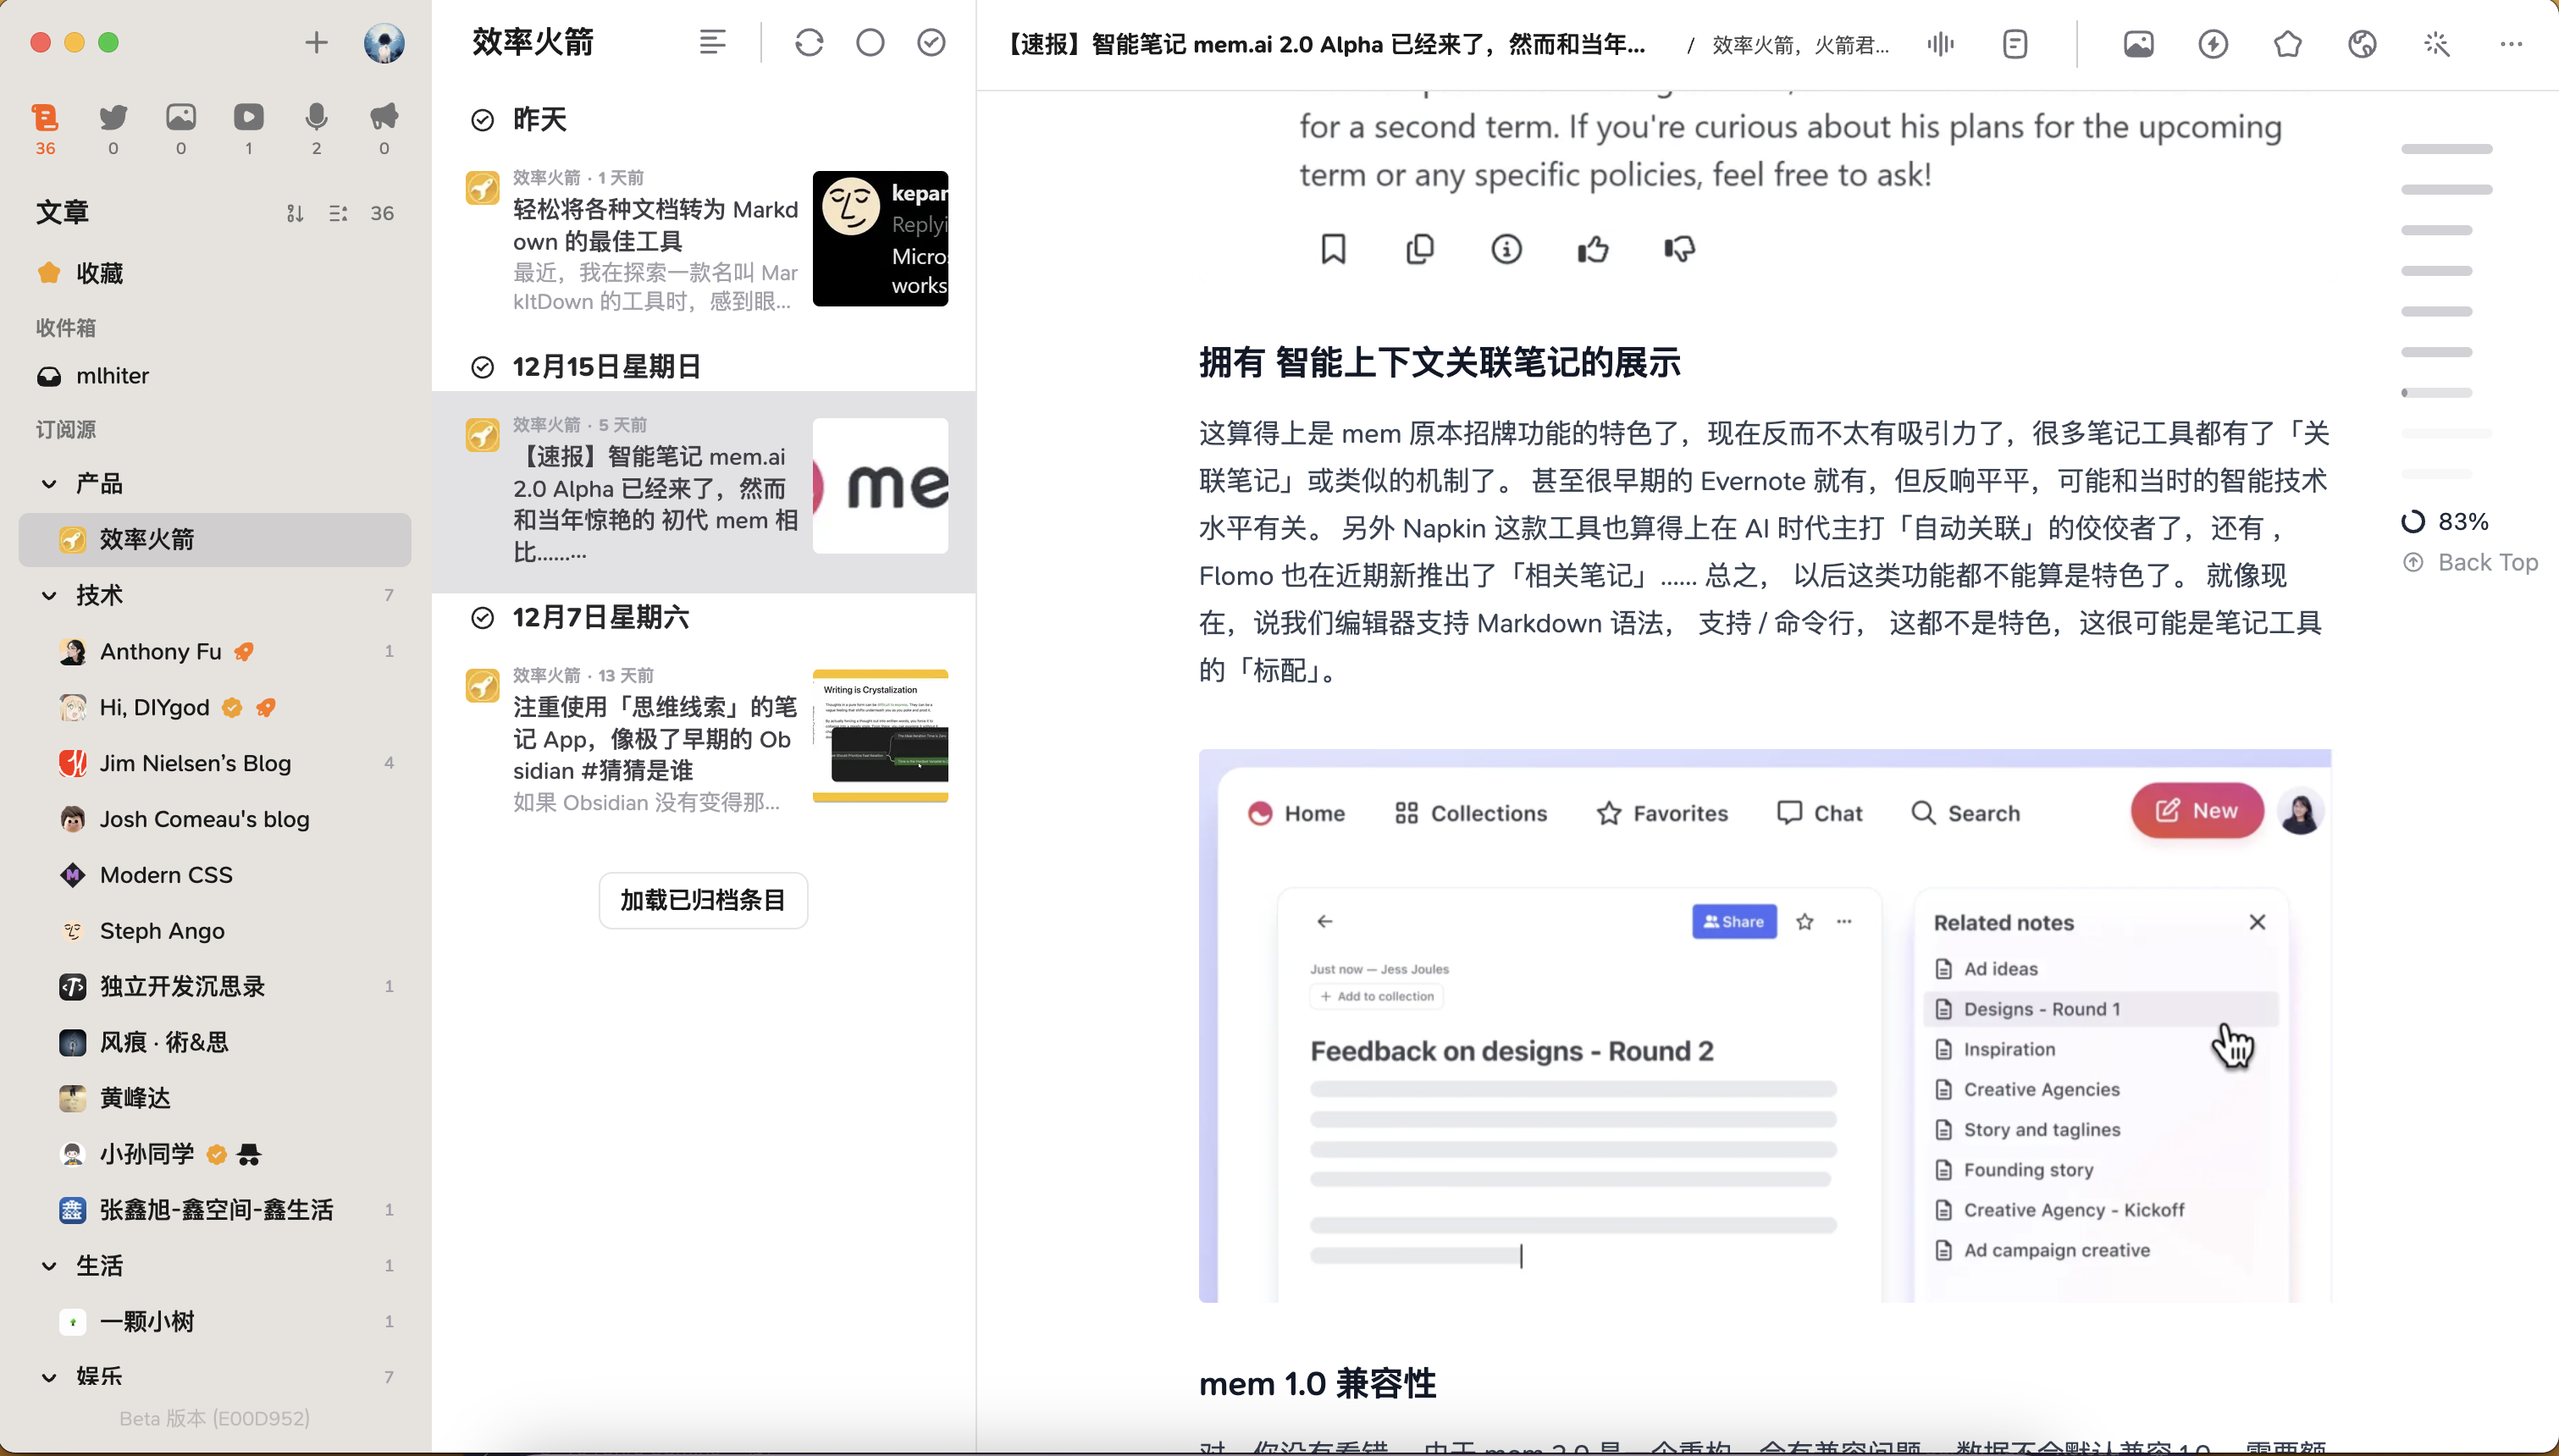This screenshot has height=1456, width=2559.
Task: Jump to first table-of-contents outline bar
Action: pyautogui.click(x=2446, y=149)
